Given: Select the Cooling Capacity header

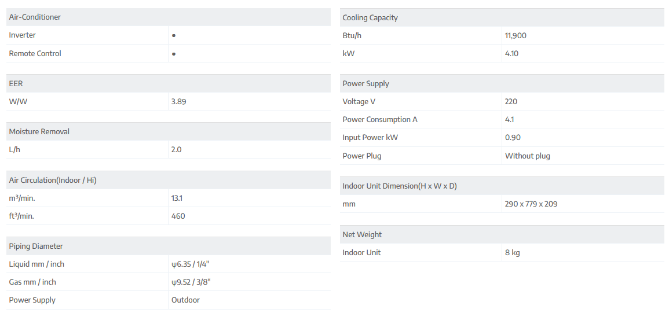Looking at the screenshot, I should (370, 17).
